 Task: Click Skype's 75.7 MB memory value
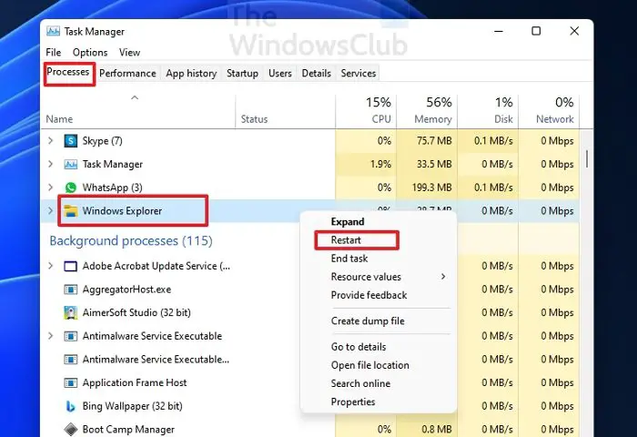click(x=434, y=141)
